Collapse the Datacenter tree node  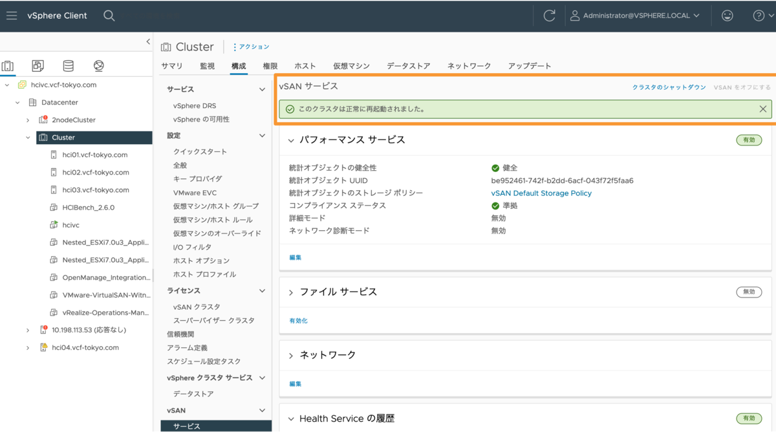(17, 102)
